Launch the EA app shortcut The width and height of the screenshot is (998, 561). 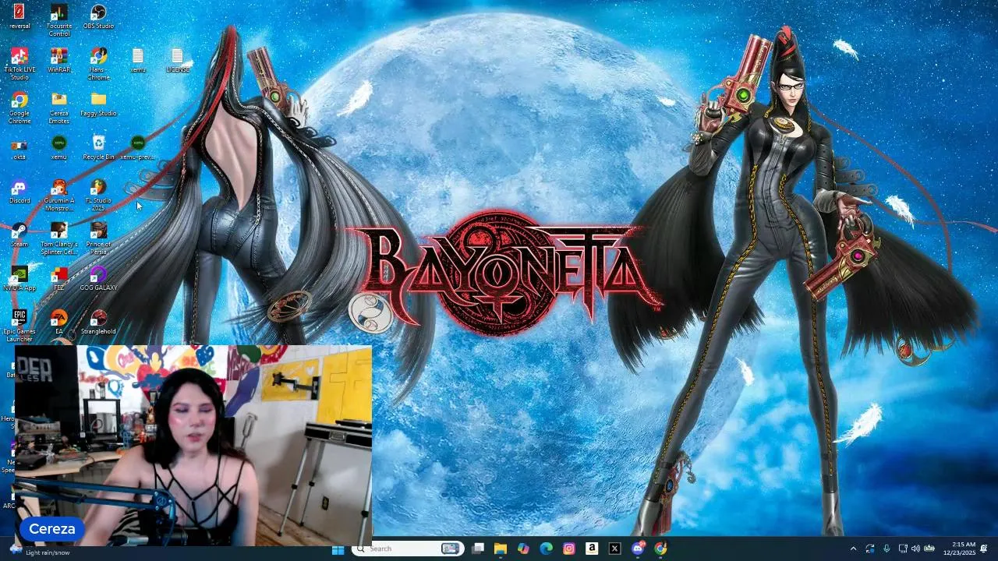coord(59,322)
